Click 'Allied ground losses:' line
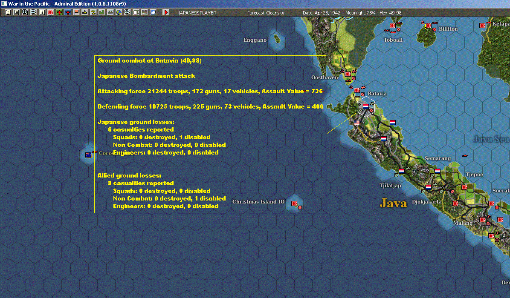This screenshot has height=298, width=510. (130, 176)
